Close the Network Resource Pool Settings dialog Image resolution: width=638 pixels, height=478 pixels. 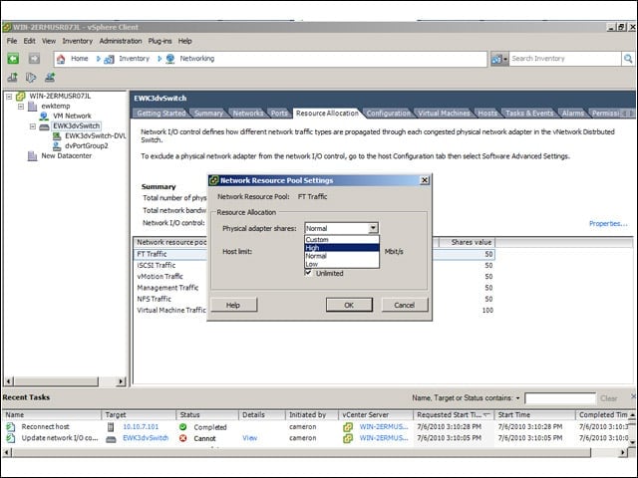click(425, 180)
